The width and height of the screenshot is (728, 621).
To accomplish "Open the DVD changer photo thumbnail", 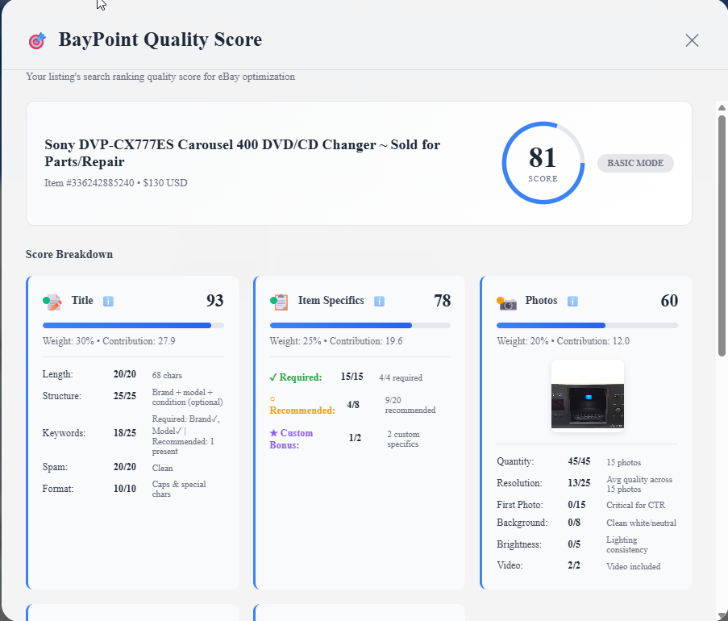I will pos(587,395).
